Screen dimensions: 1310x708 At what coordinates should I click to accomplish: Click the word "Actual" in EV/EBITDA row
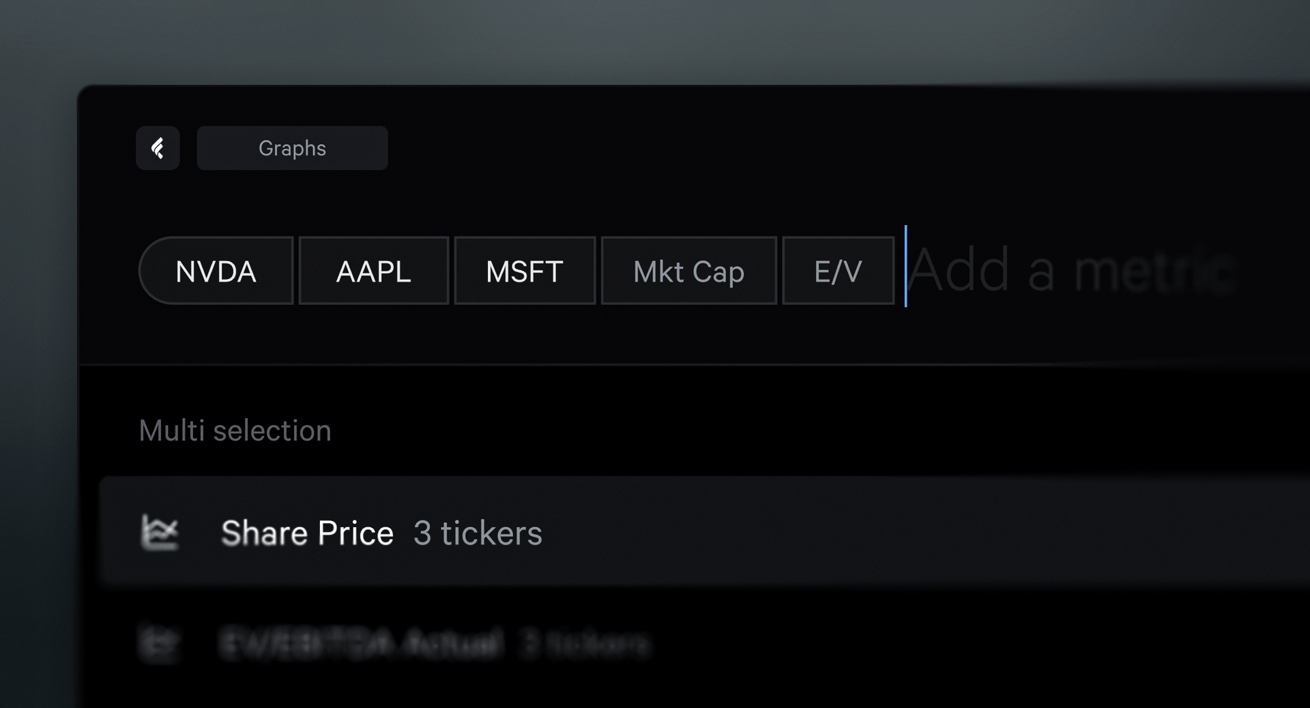point(452,643)
